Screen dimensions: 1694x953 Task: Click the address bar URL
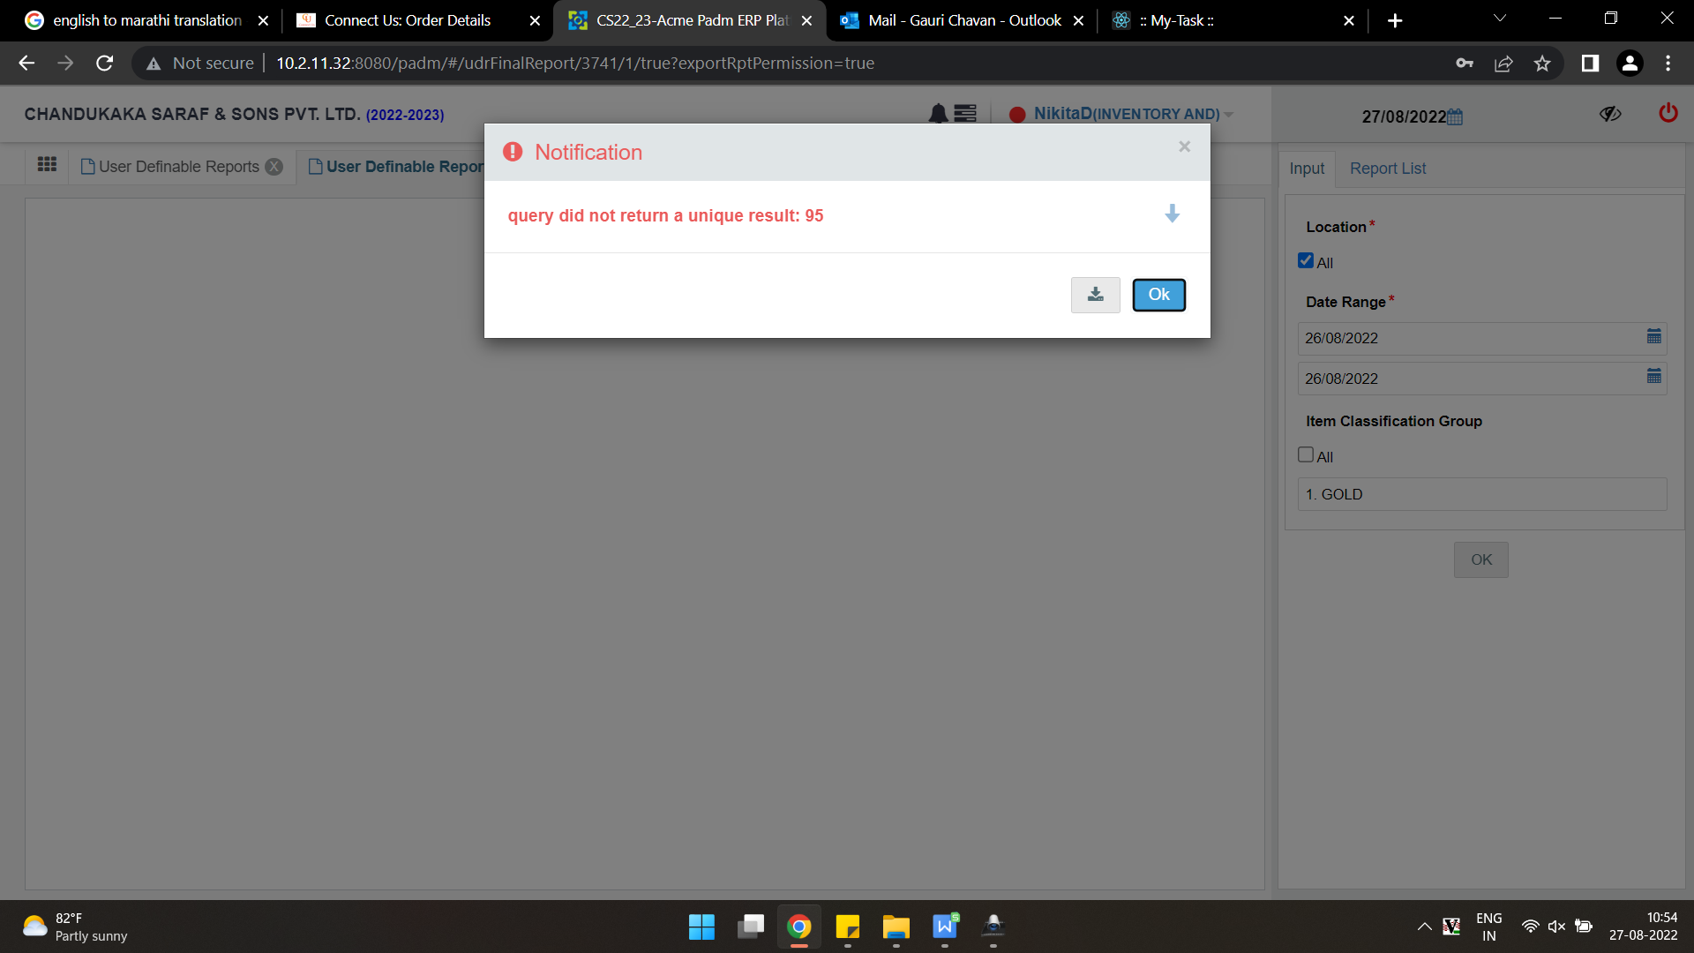[575, 63]
